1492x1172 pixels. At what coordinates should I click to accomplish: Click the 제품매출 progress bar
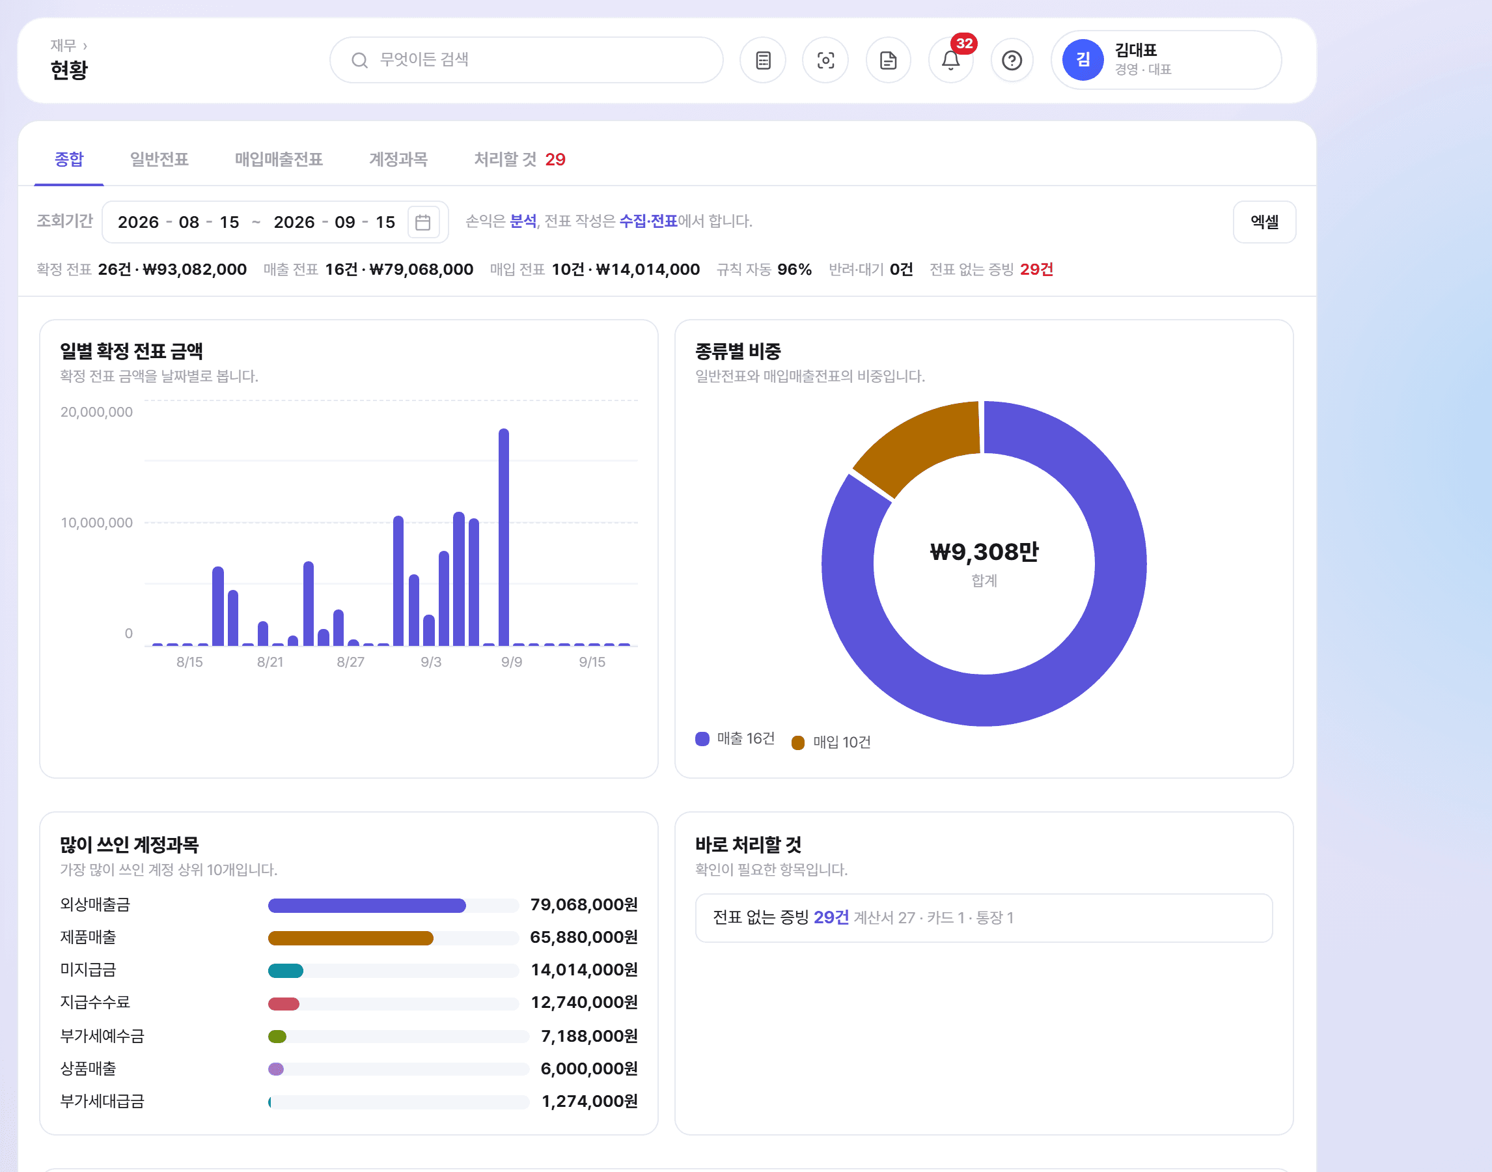pos(393,938)
